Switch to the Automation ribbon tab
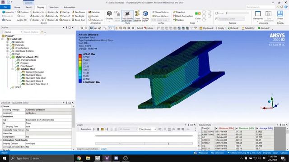Viewport: 289px width, 162px height. click(70, 7)
